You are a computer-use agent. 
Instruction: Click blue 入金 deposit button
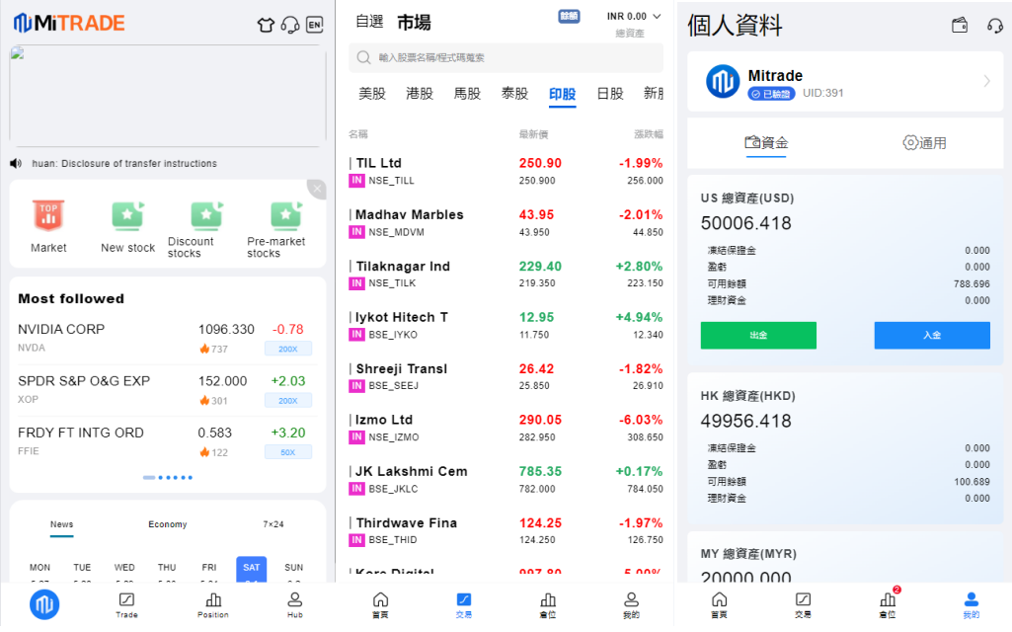[932, 335]
